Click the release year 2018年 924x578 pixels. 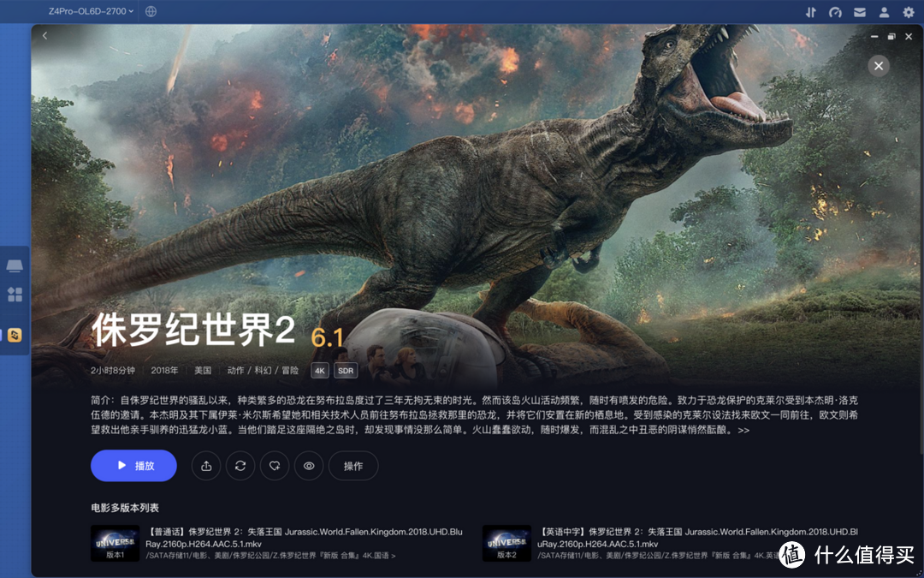pos(164,371)
